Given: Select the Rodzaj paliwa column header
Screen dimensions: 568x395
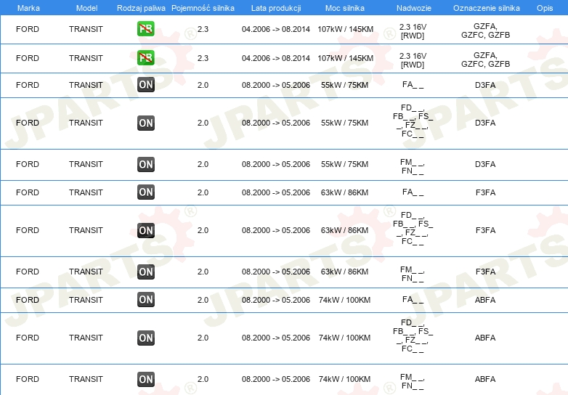Looking at the screenshot, I should [141, 7].
